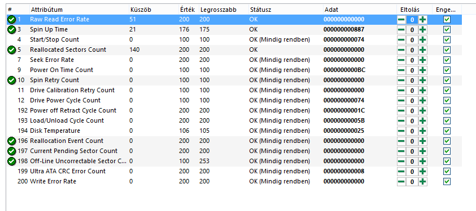Toggle enable checkbox for Ultra ATA CRC Error Count
Image resolution: width=476 pixels, height=211 pixels.
[447, 172]
